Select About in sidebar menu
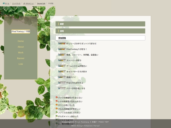This screenshot has width=171, height=128. tap(21, 47)
